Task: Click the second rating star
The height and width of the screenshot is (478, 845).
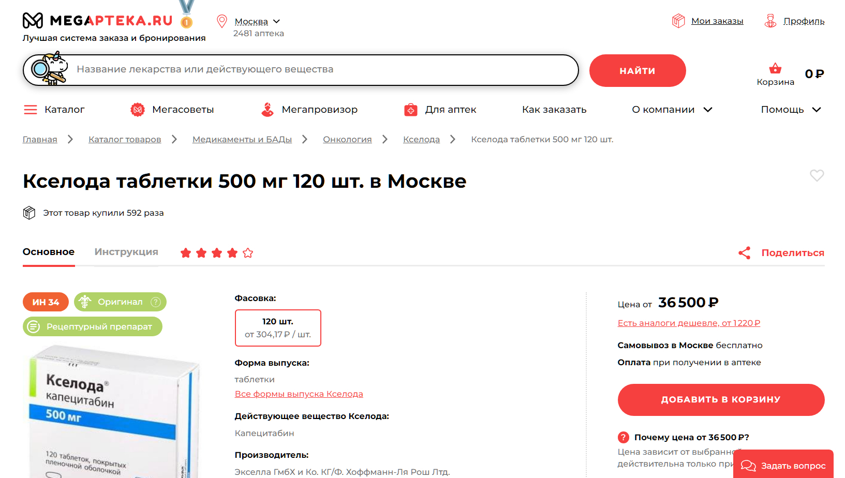Action: click(201, 253)
